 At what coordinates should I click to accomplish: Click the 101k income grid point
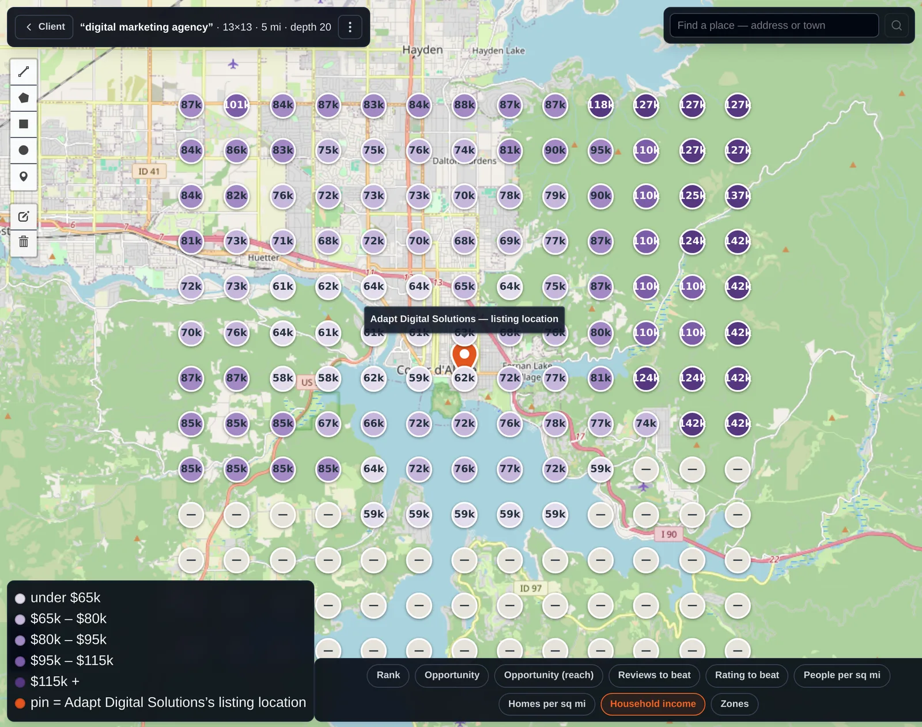click(237, 105)
